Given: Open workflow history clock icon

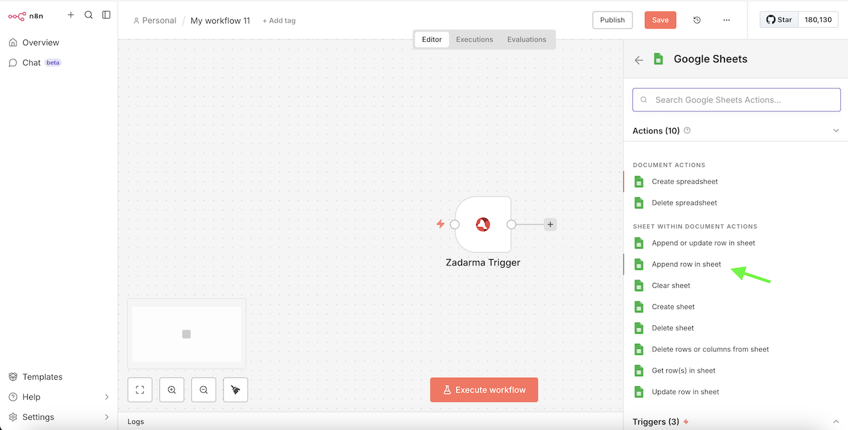Looking at the screenshot, I should pyautogui.click(x=697, y=20).
